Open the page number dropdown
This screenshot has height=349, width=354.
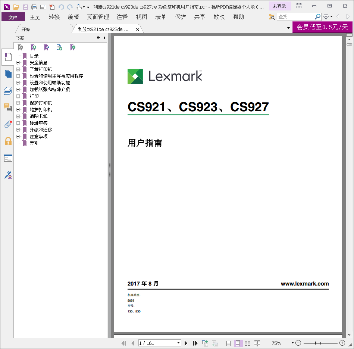tap(178, 343)
